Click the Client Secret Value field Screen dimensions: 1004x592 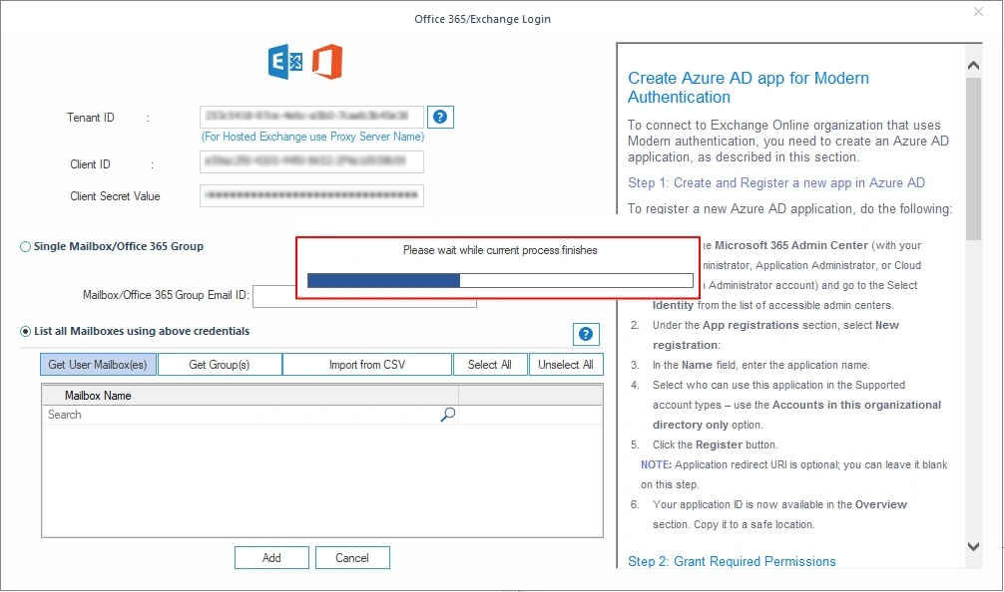(311, 196)
